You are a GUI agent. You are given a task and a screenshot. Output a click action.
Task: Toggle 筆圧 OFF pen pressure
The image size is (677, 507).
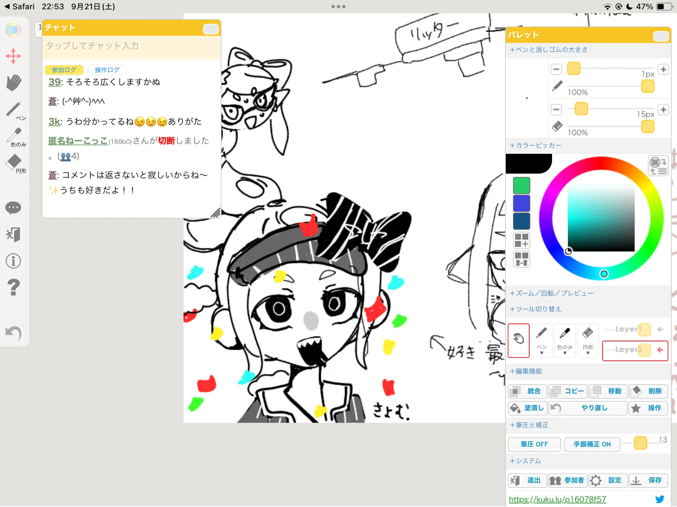point(534,444)
